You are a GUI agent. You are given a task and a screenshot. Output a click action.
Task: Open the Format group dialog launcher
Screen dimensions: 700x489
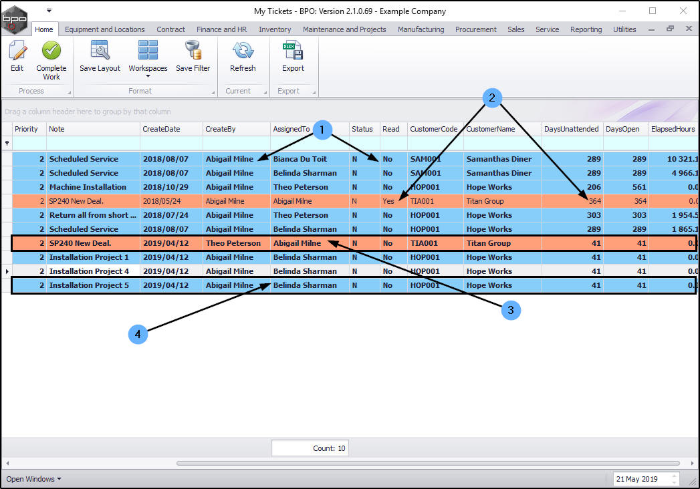(213, 92)
